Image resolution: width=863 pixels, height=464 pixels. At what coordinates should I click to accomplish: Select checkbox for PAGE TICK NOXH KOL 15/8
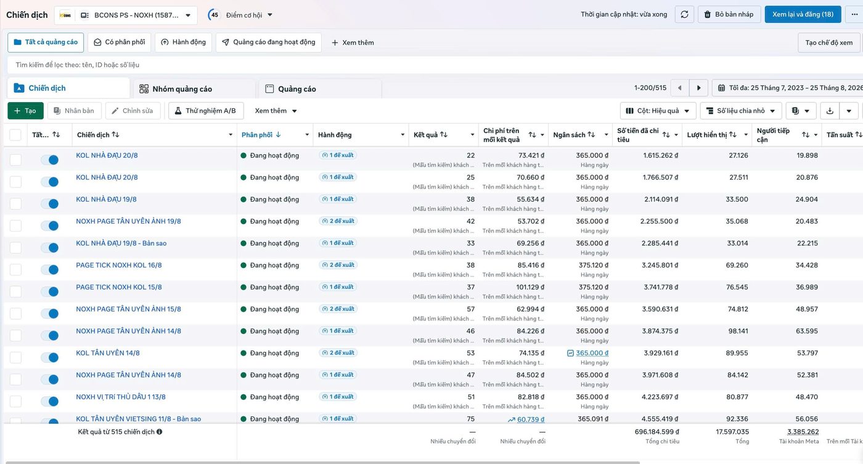(15, 291)
